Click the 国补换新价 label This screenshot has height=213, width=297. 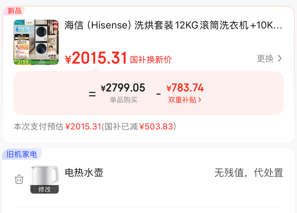point(151,60)
